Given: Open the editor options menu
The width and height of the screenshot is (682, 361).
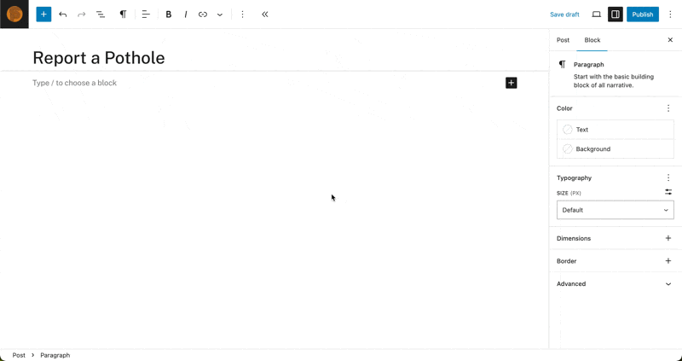Looking at the screenshot, I should click(x=670, y=15).
